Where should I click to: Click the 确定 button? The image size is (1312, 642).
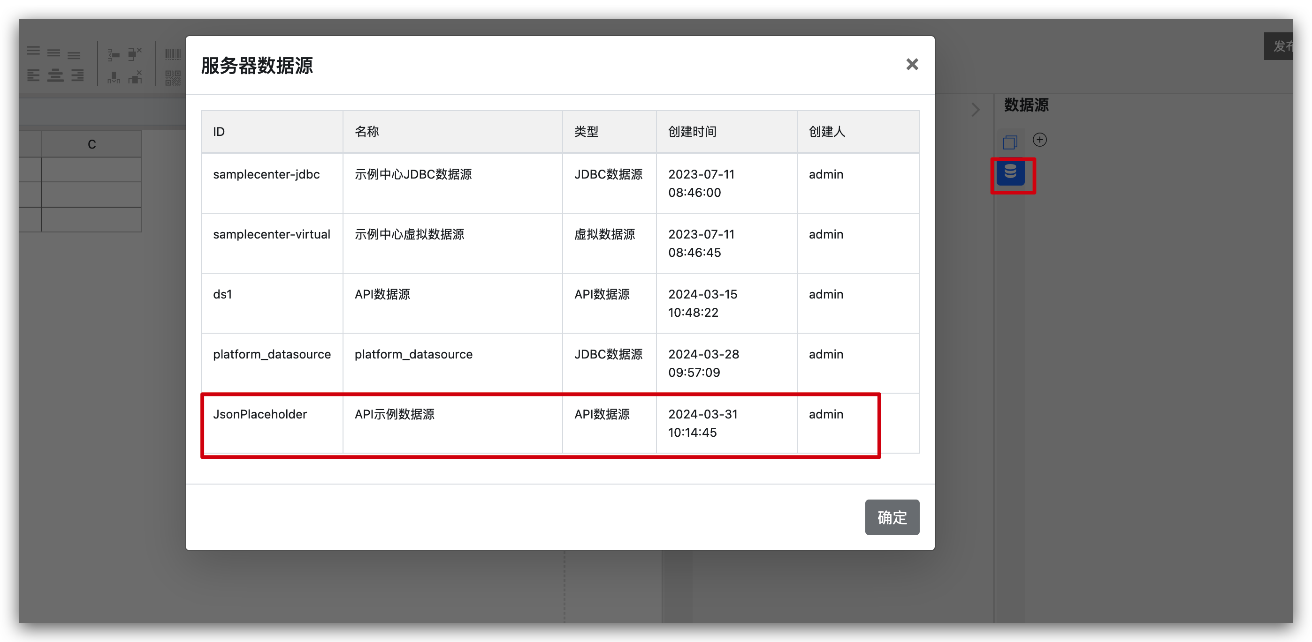892,517
